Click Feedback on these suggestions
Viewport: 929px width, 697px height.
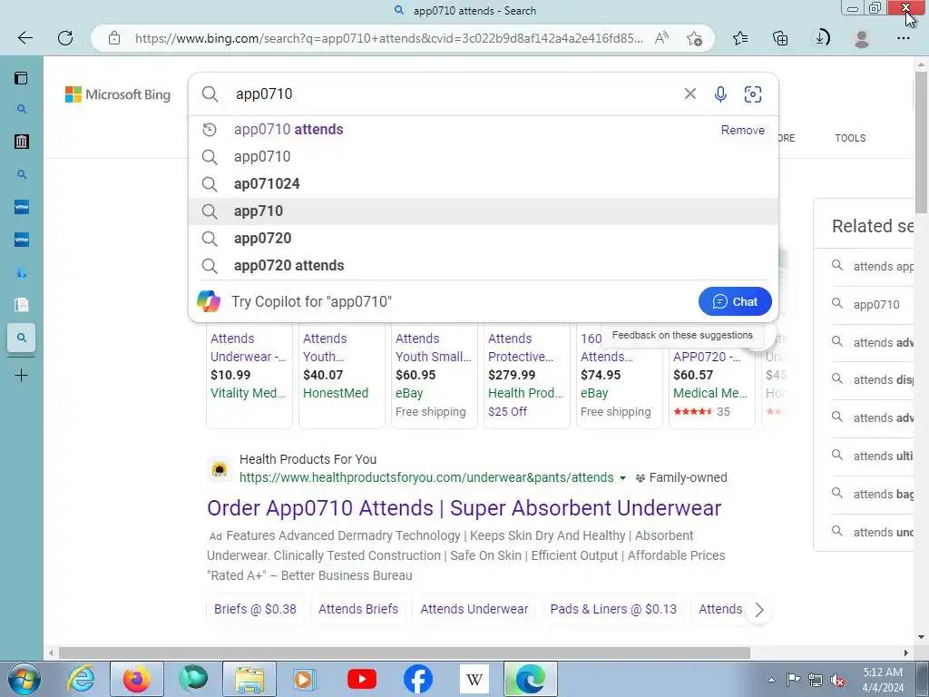[x=682, y=336]
